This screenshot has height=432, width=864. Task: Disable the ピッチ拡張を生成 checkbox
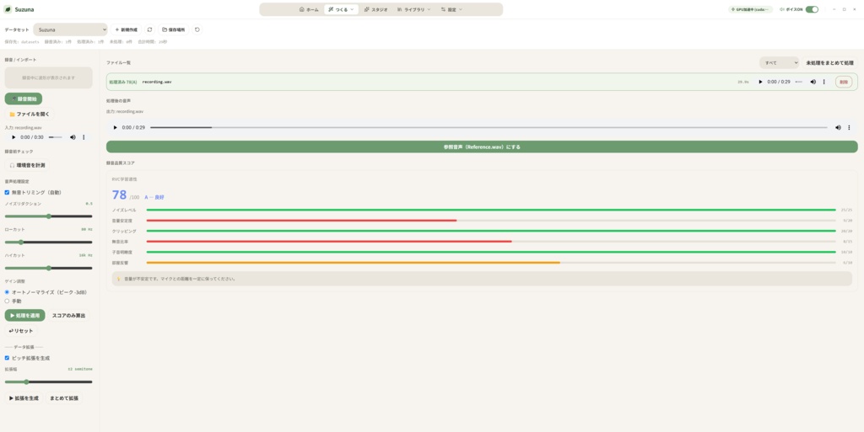click(x=7, y=358)
